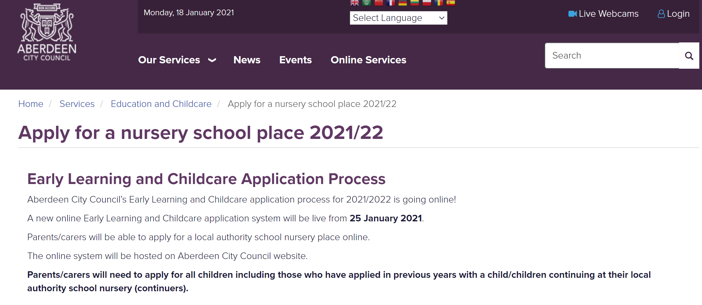Go to the Events page
The image size is (702, 305).
[295, 60]
